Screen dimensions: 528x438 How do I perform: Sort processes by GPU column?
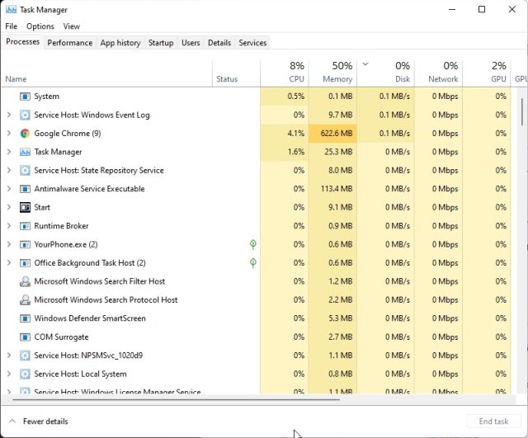pos(486,73)
